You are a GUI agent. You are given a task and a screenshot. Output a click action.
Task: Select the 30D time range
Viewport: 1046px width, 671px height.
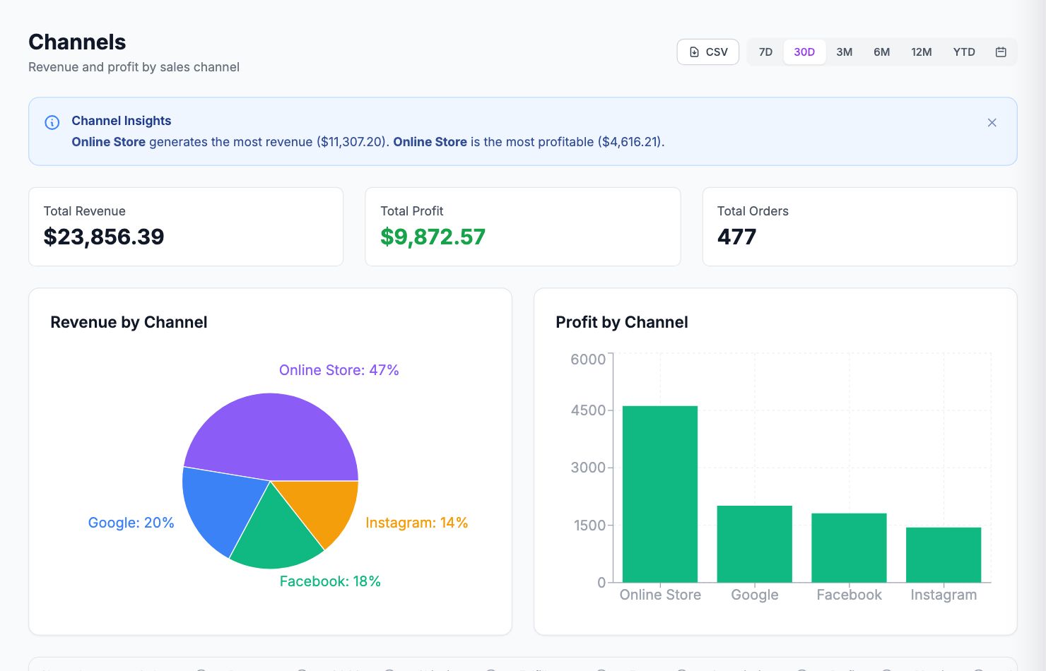(x=804, y=52)
